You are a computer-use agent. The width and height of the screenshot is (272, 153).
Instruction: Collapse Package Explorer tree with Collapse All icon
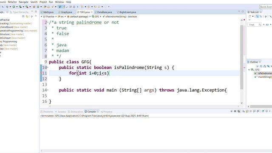pos(23,16)
